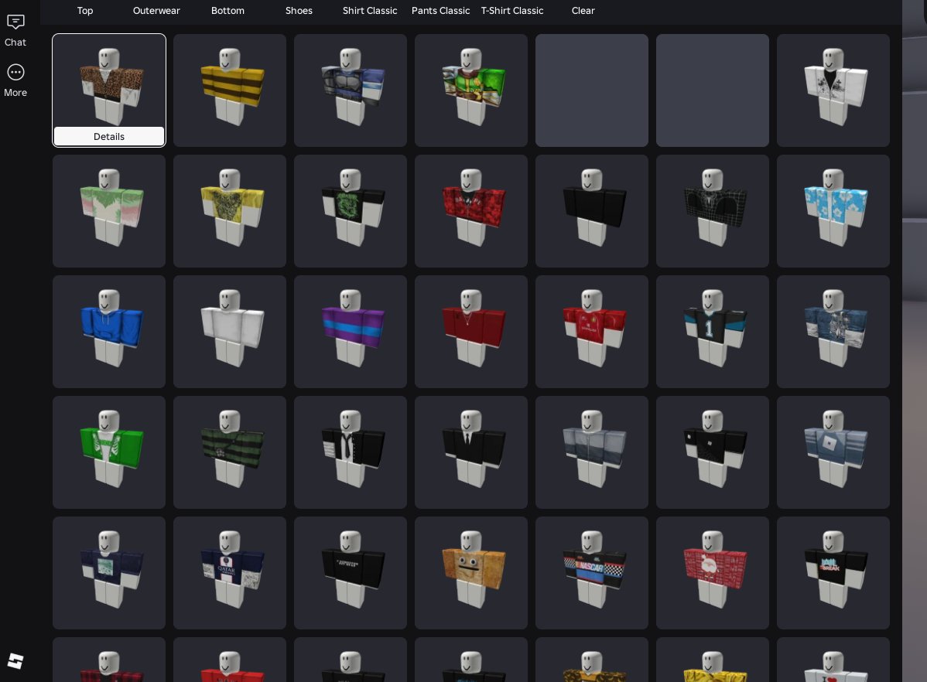
Task: Open Details for the leopard print shirt
Action: pos(109,137)
